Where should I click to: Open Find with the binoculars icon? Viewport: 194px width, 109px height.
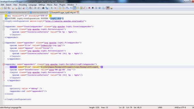pyautogui.click(x=43, y=8)
